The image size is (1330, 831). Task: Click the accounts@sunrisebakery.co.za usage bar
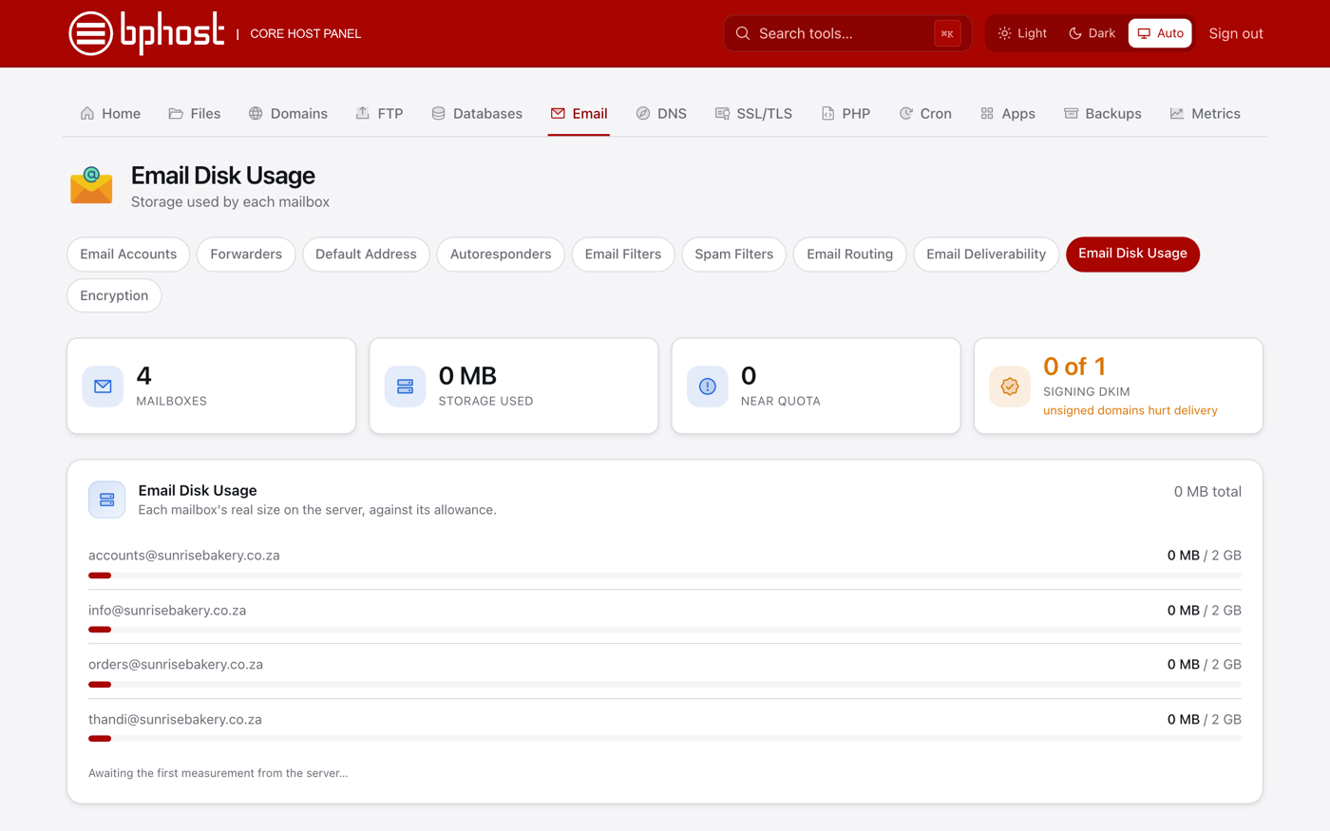coord(665,576)
